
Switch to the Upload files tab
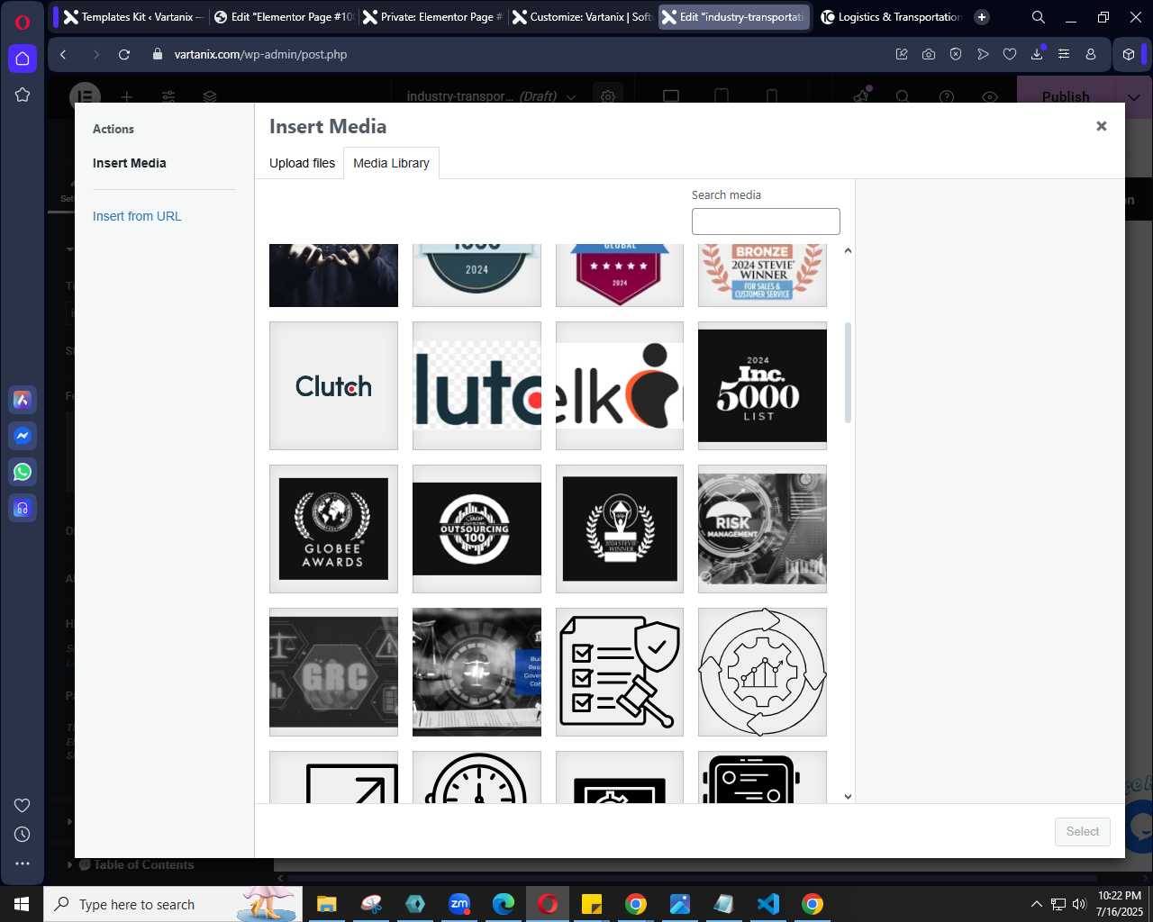tap(302, 163)
